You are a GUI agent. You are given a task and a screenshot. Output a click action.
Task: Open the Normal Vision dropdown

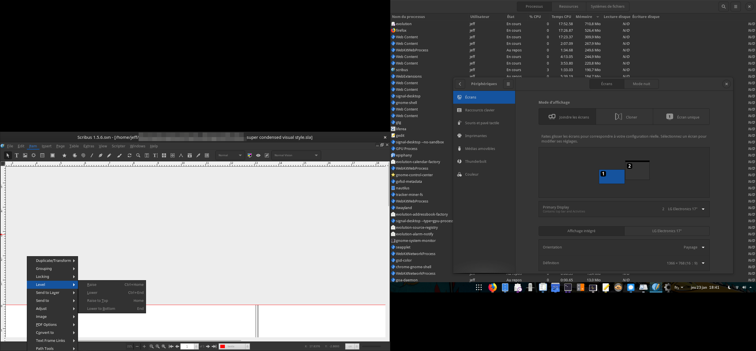(x=296, y=155)
